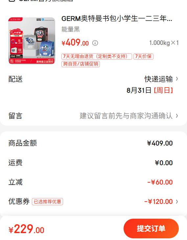Viewport: 187px width, 240px height.
Task: Tap the -¥120.00 coupon discount amount
Action: (x=158, y=202)
